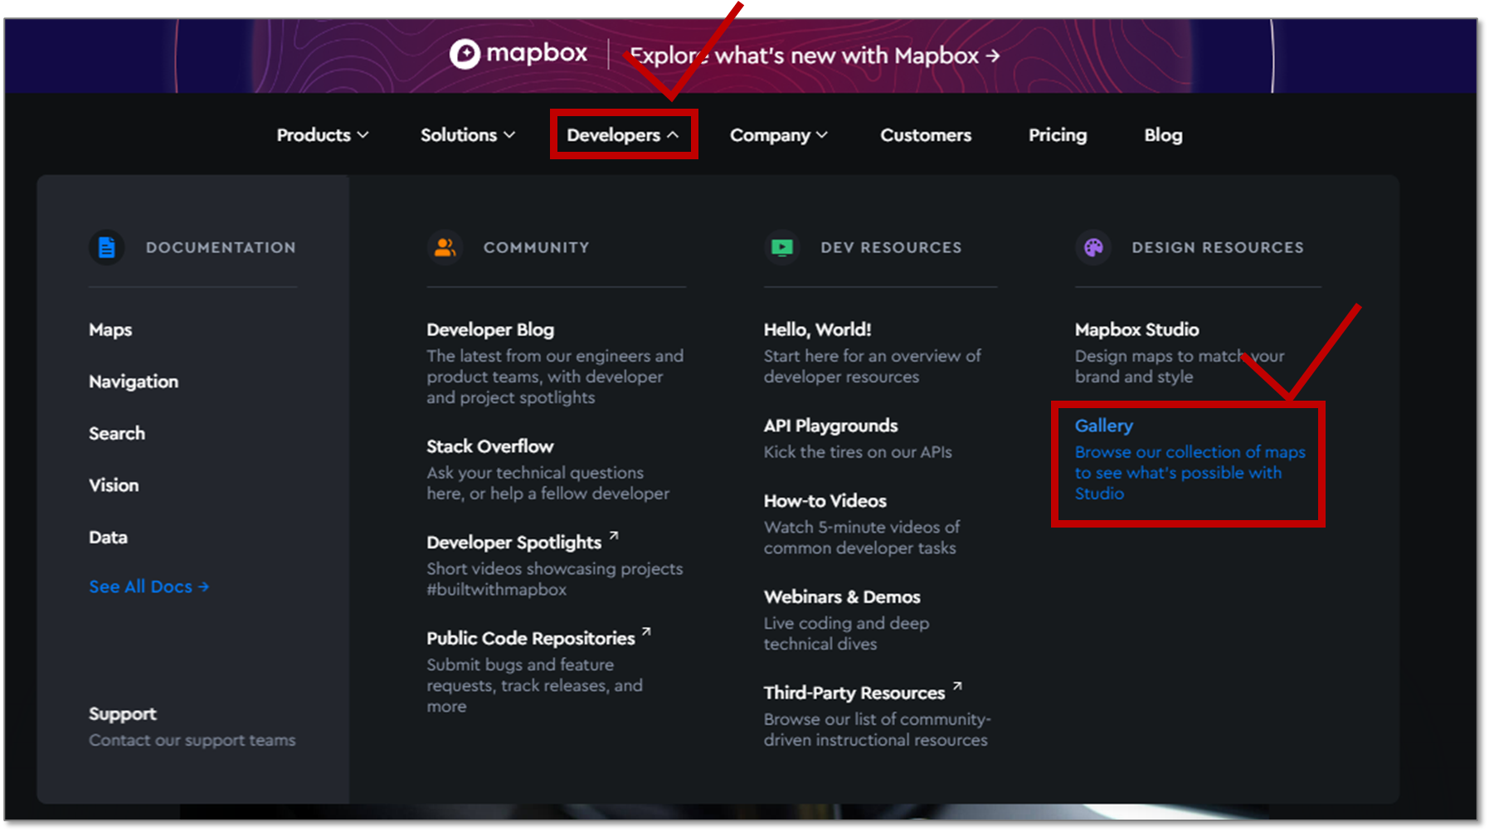The height and width of the screenshot is (832, 1489).
Task: Click 'Browse our collection of maps' Gallery description
Action: click(1190, 472)
